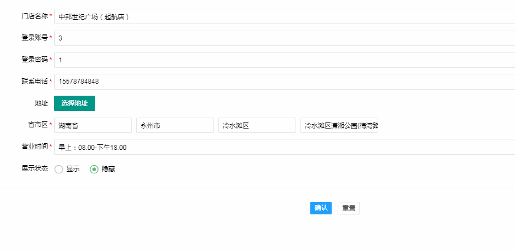Click the 登录密码 label text
This screenshot has width=515, height=251.
tap(34, 60)
